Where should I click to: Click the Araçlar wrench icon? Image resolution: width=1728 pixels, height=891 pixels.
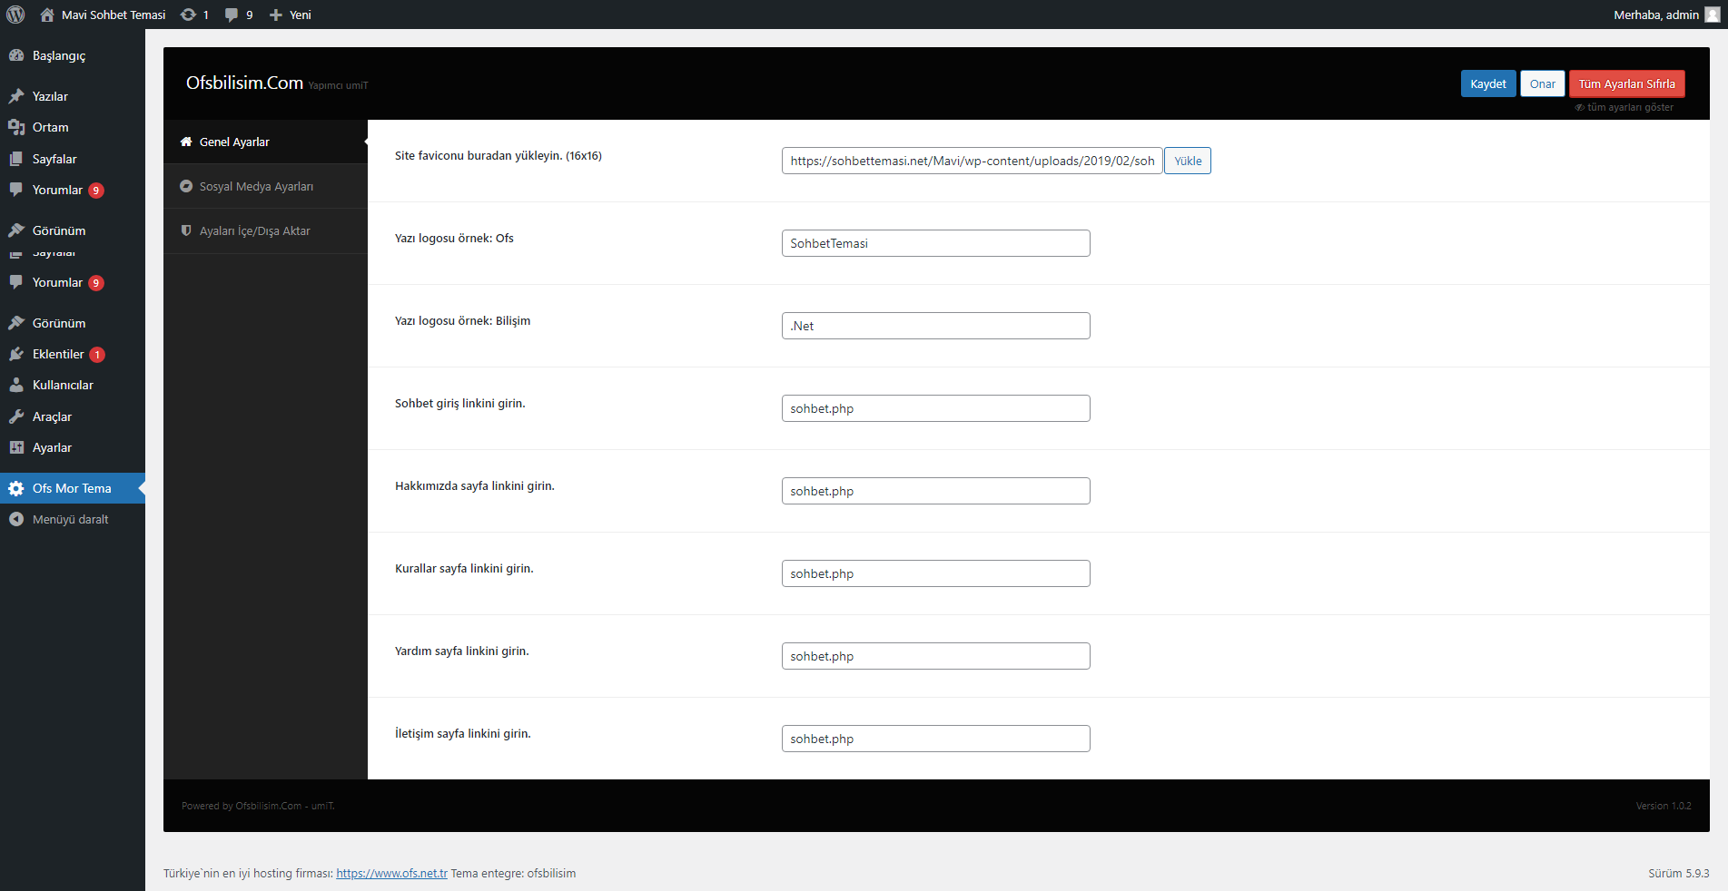click(16, 416)
